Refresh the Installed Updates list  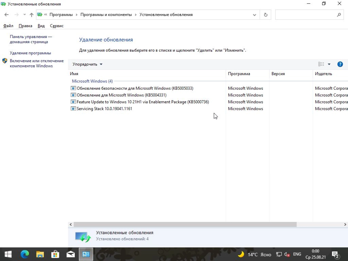tap(266, 15)
